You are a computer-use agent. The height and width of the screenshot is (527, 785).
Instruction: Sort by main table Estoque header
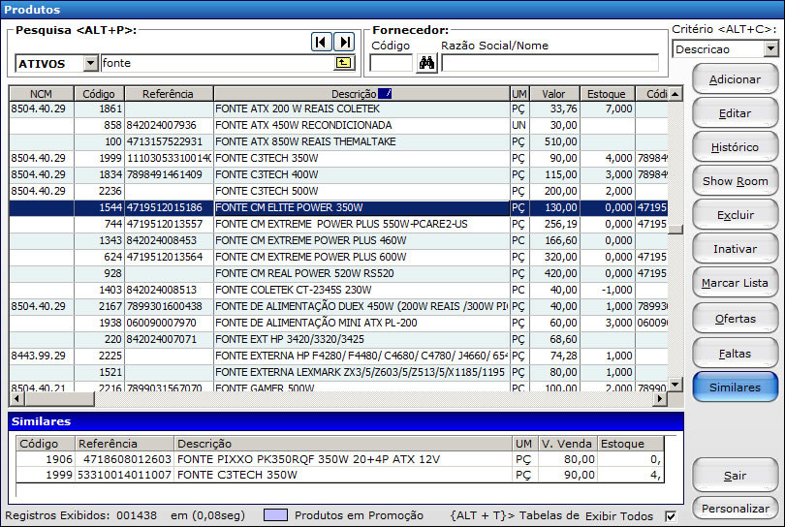tap(607, 94)
